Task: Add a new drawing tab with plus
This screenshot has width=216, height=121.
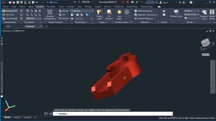Action: click(46, 26)
